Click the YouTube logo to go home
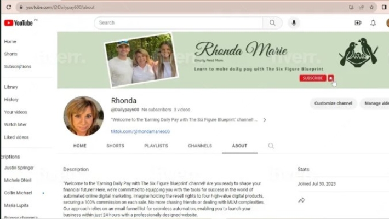The width and height of the screenshot is (389, 219). click(x=19, y=23)
